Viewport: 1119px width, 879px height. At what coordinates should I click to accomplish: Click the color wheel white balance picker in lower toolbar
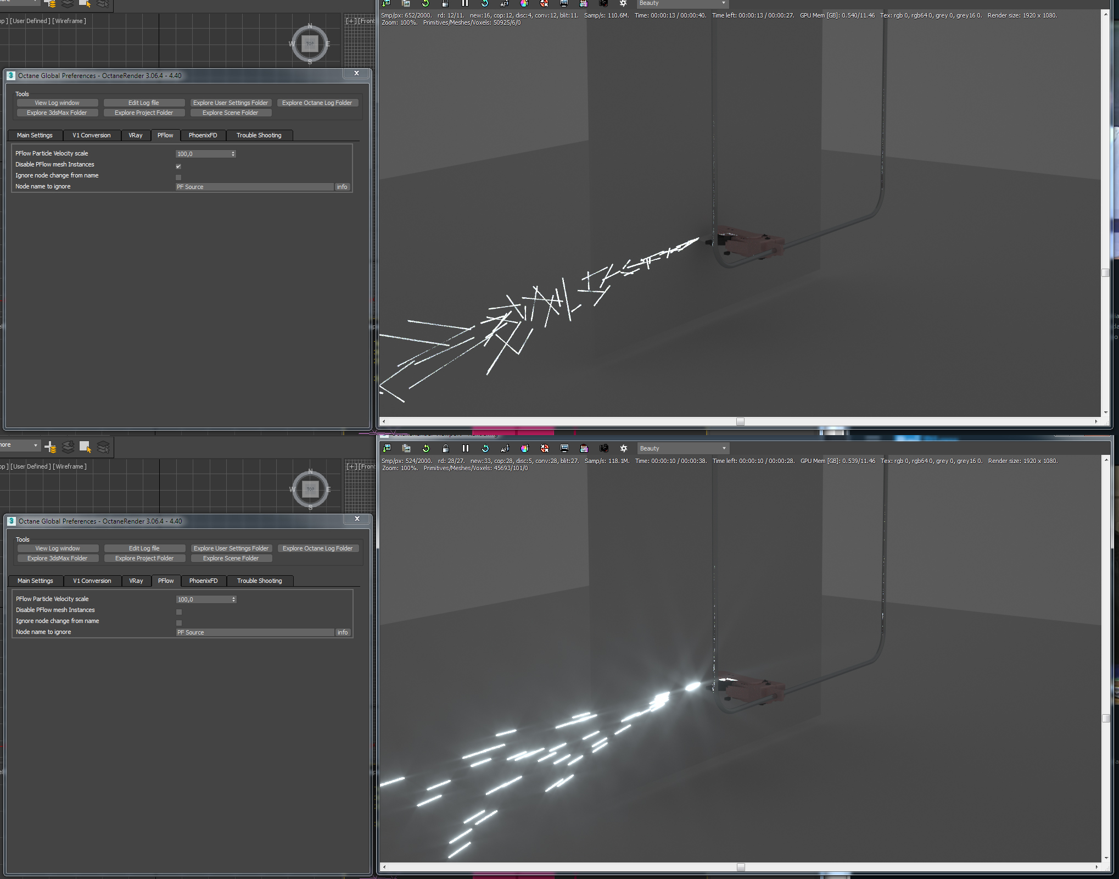coord(525,448)
